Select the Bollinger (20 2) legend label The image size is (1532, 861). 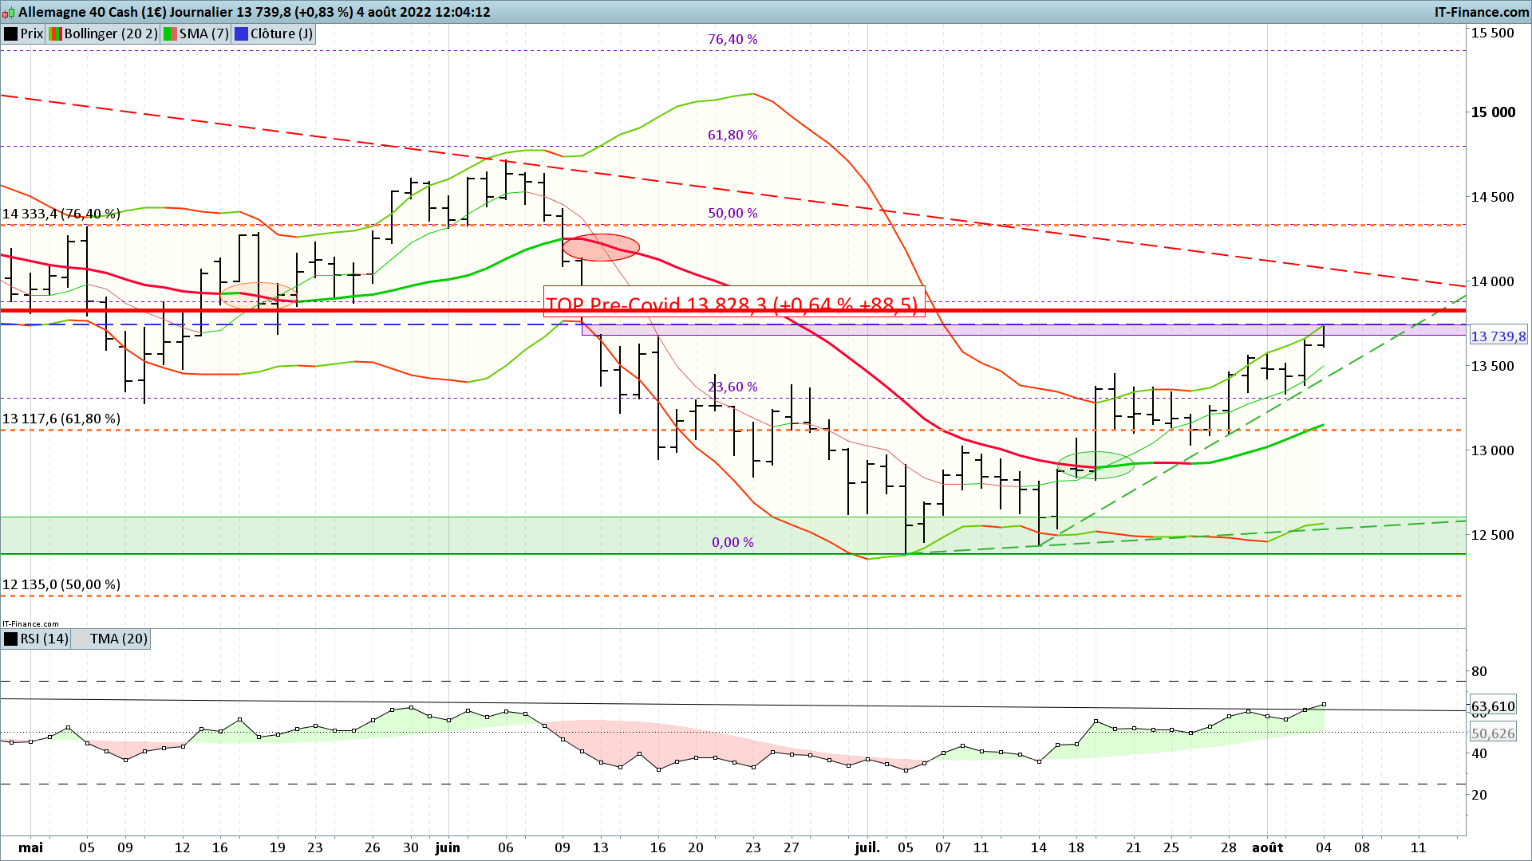tap(111, 34)
